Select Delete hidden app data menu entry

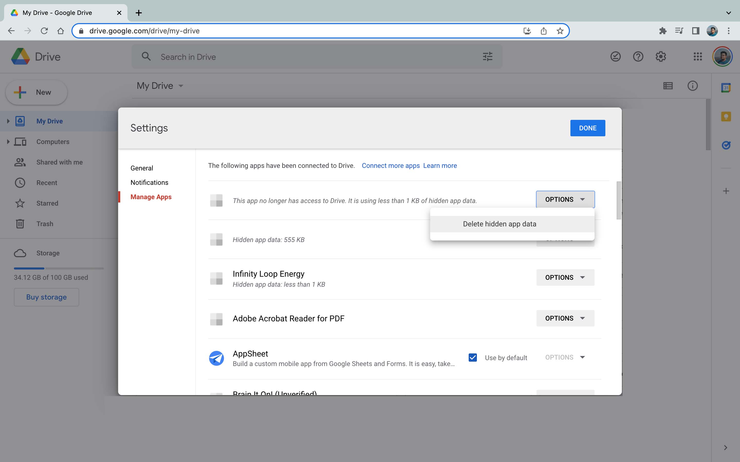pos(499,224)
